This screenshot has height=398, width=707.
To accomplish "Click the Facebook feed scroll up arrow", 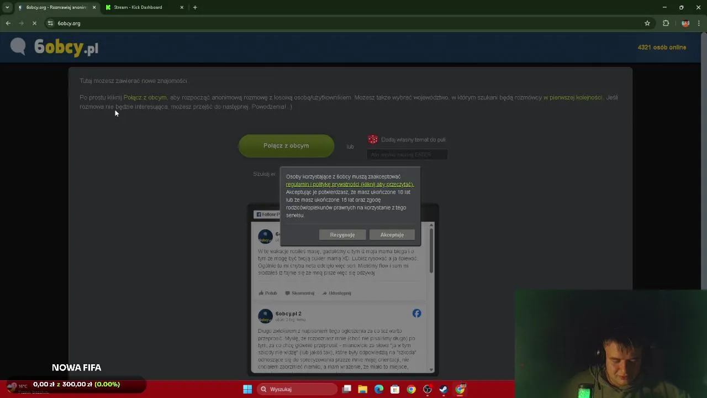I will (x=431, y=224).
